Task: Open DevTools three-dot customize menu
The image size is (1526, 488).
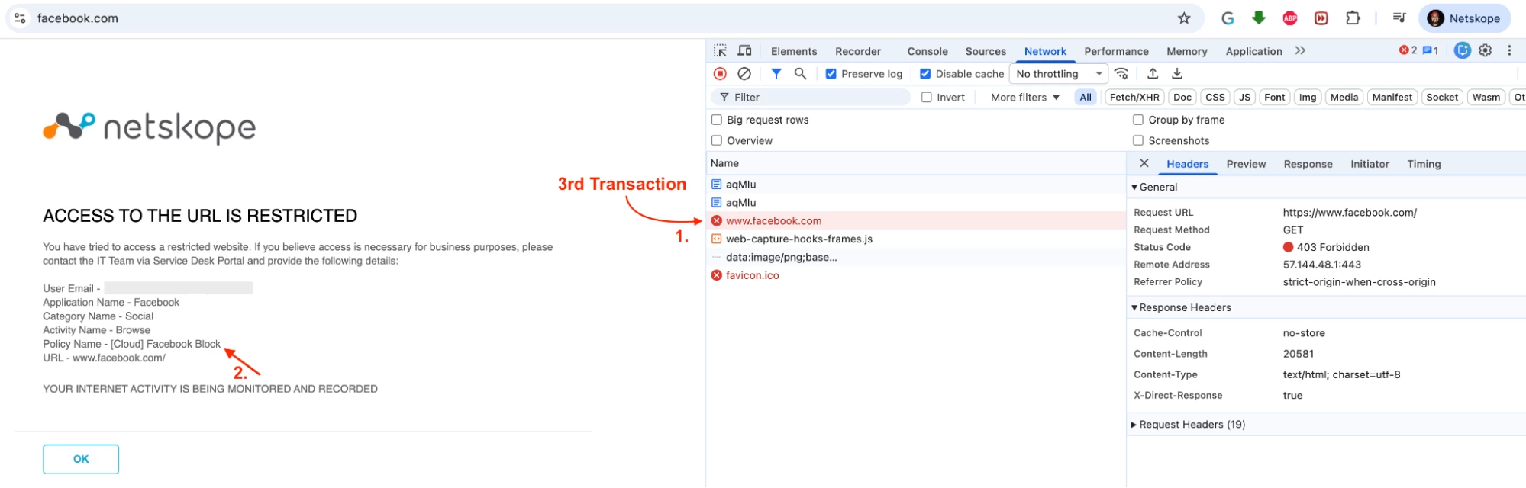Action: [x=1509, y=50]
